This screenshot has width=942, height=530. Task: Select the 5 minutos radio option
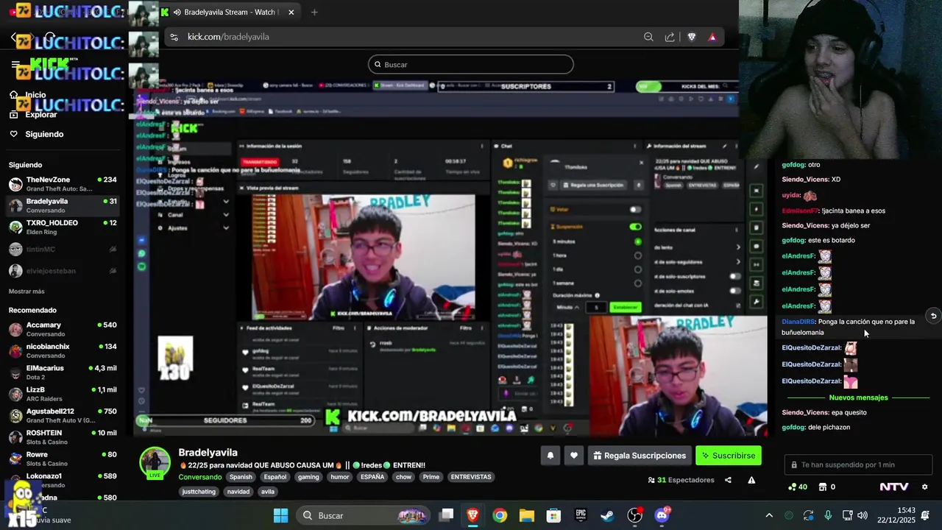coord(638,241)
